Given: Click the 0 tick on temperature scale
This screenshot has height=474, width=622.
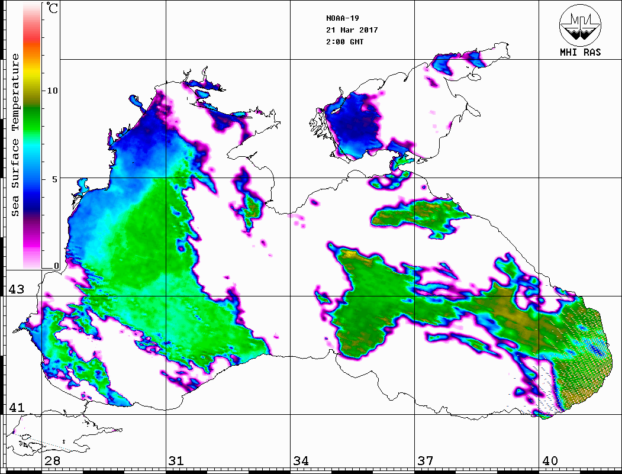Looking at the screenshot, I should coord(56,266).
